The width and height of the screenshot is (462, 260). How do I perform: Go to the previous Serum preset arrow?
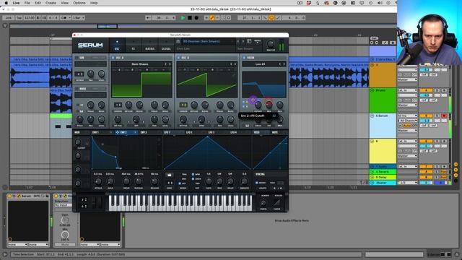click(x=238, y=42)
